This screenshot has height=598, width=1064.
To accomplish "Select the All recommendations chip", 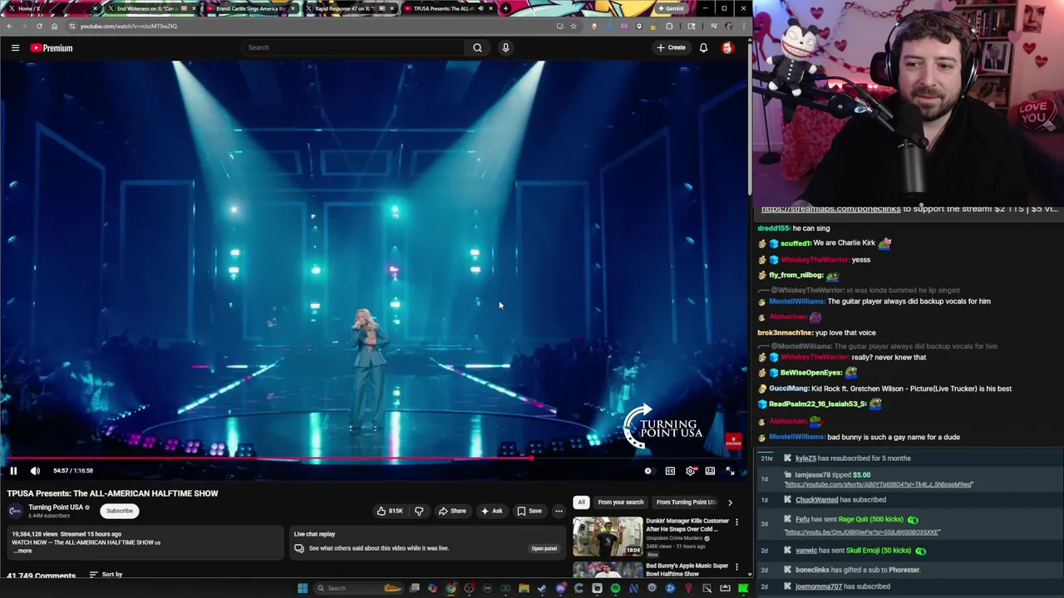I will coord(581,502).
